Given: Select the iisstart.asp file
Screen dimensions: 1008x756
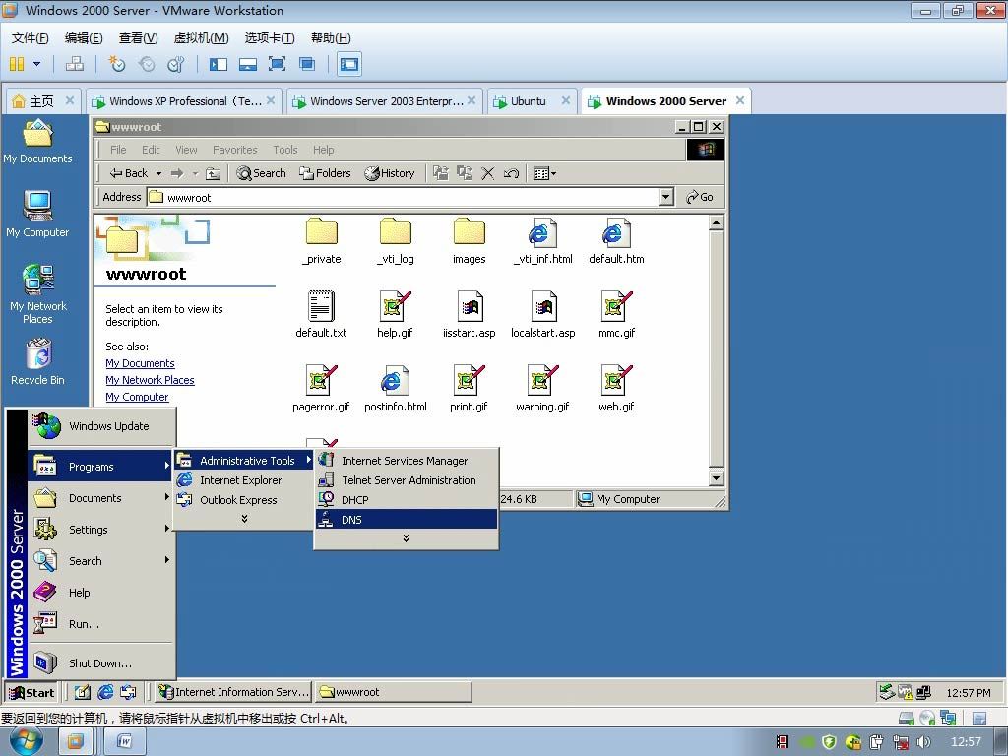Looking at the screenshot, I should click(x=470, y=315).
